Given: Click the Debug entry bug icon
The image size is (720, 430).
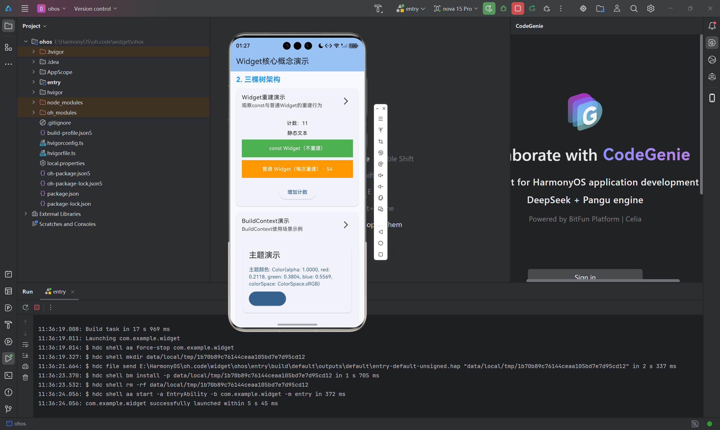Looking at the screenshot, I should (x=503, y=8).
